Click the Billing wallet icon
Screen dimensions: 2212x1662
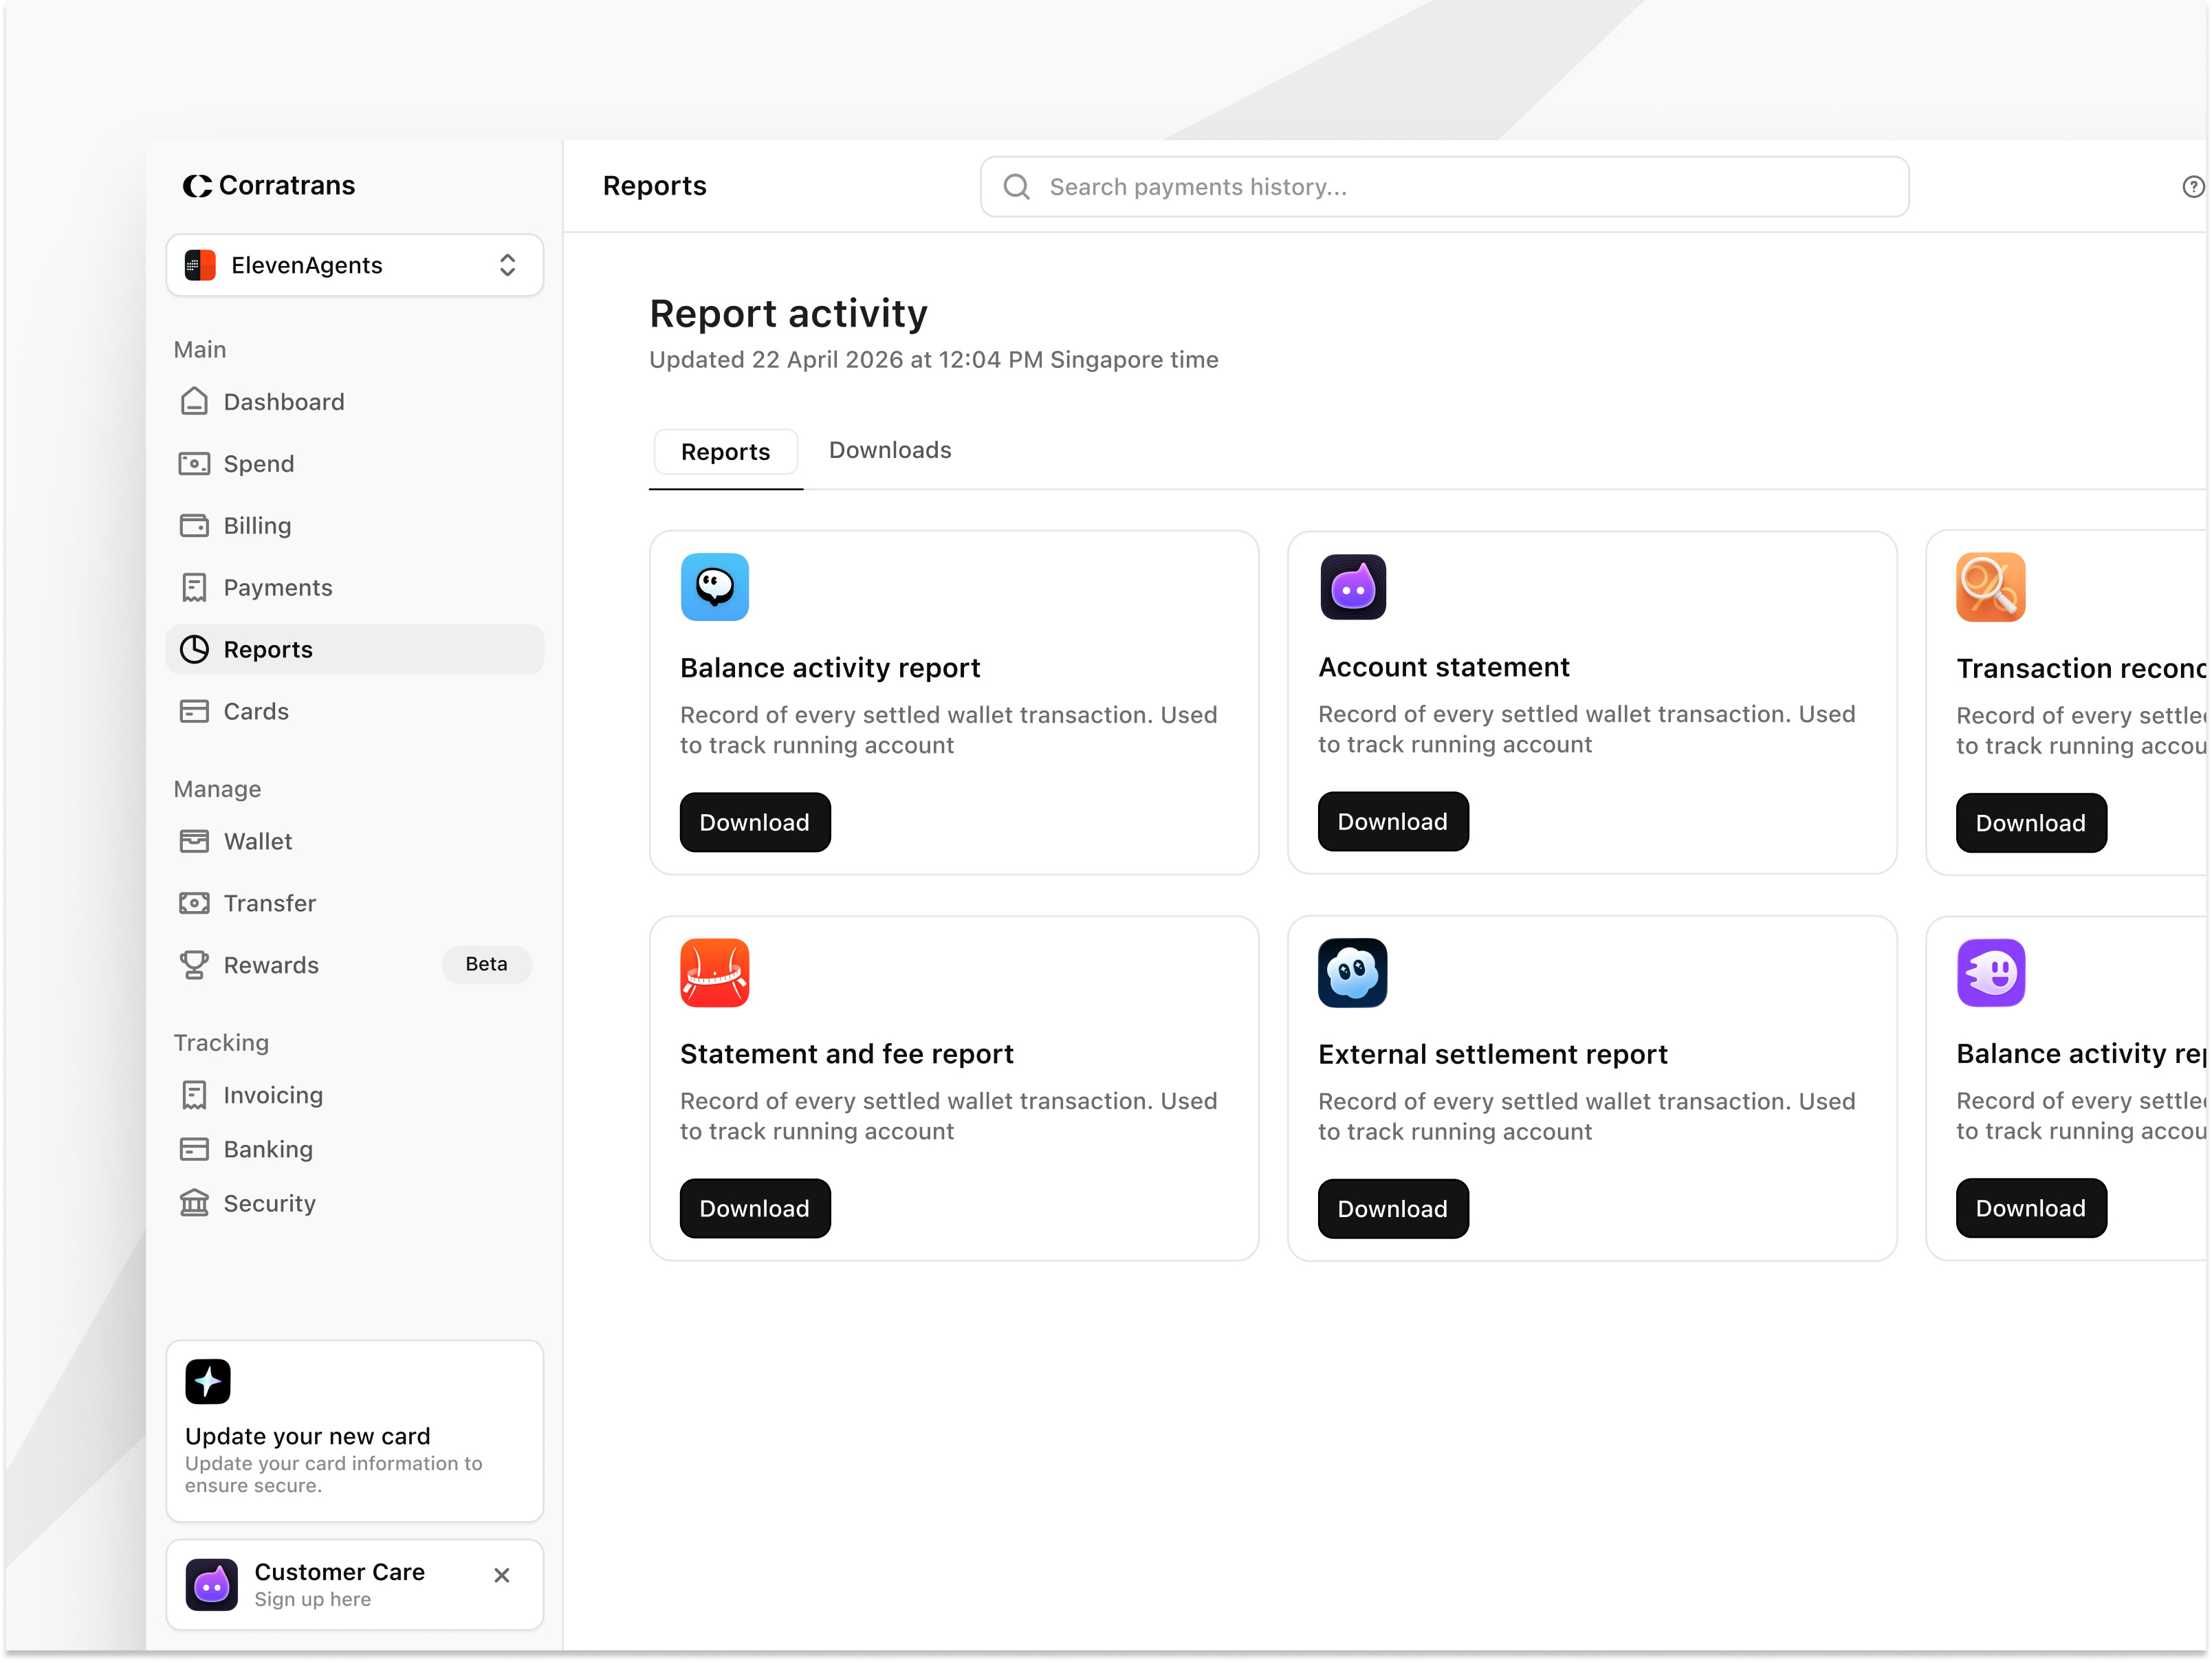[194, 525]
